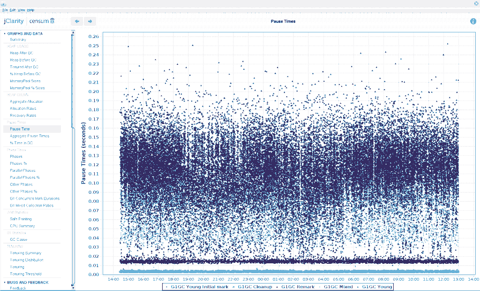480x291 pixels.
Task: Toggle G1GC Remark series in the legend
Action: pos(295,287)
